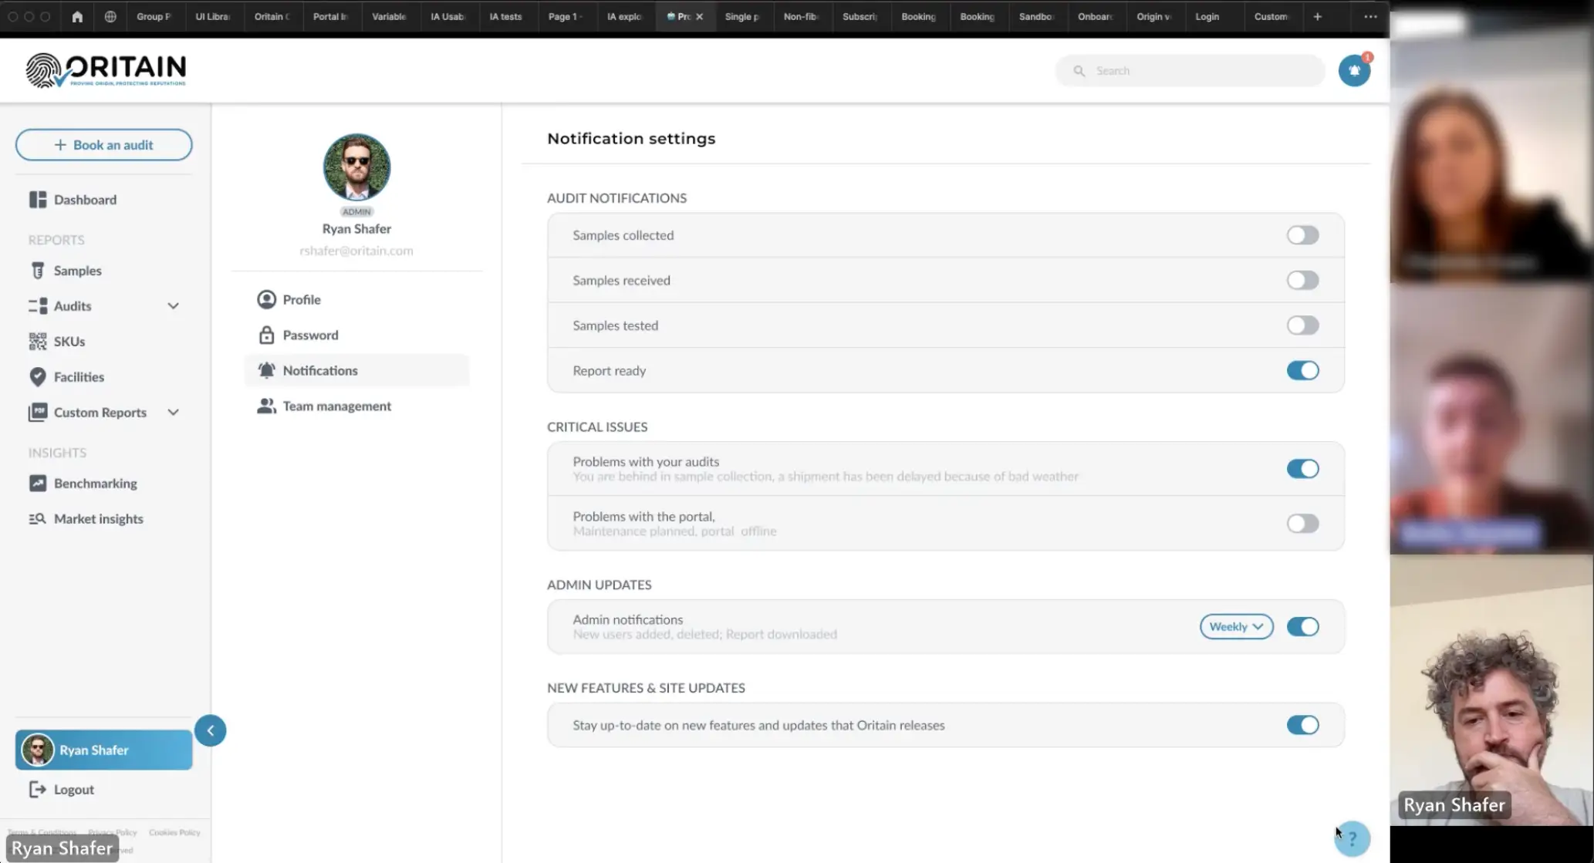Open the Cookies Policy link
1594x863 pixels.
pos(174,832)
